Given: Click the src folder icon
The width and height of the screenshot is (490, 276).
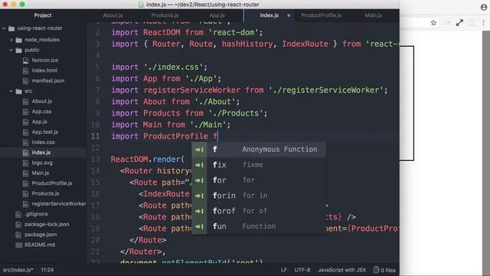Looking at the screenshot, I should pos(18,91).
